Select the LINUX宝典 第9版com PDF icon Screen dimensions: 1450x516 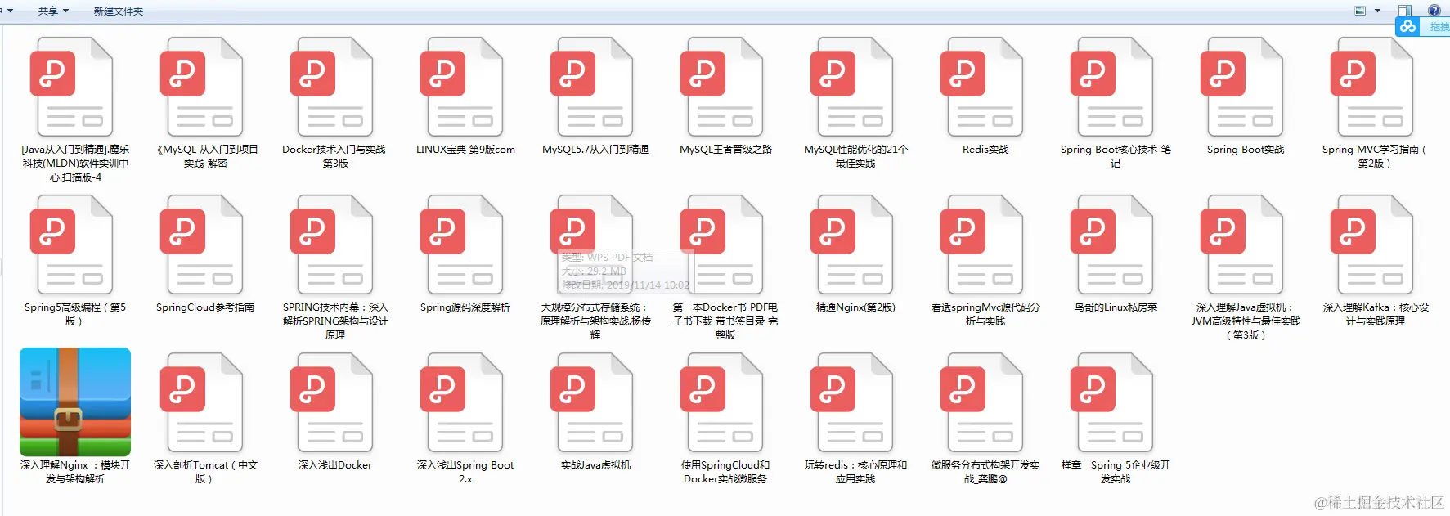click(461, 87)
